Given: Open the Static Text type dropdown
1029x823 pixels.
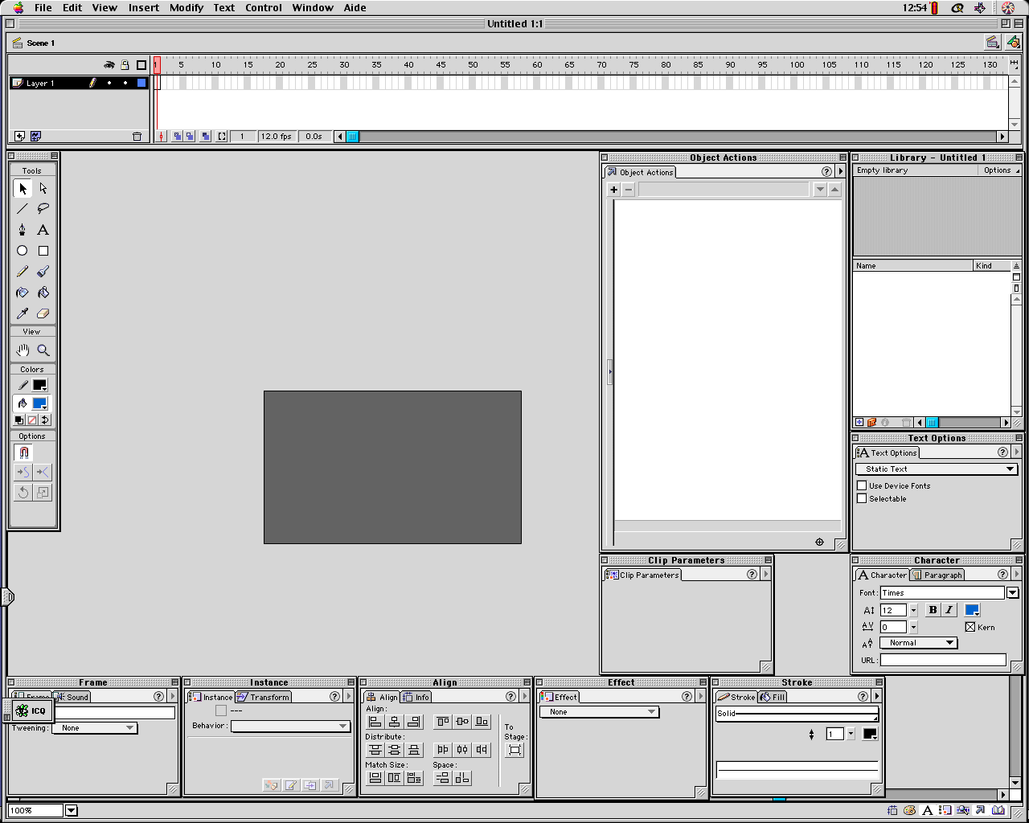Looking at the screenshot, I should [x=937, y=469].
